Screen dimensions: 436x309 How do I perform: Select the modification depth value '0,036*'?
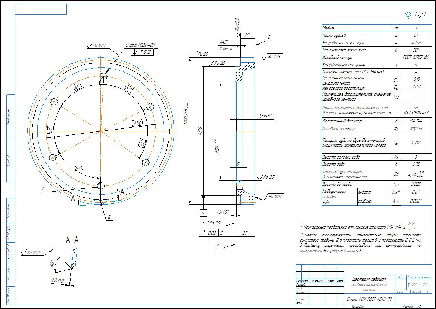coord(416,201)
